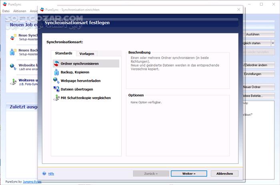The height and width of the screenshot is (185, 280).
Task: Click the PureSync logo in dialog title bar
Action: [x=42, y=10]
